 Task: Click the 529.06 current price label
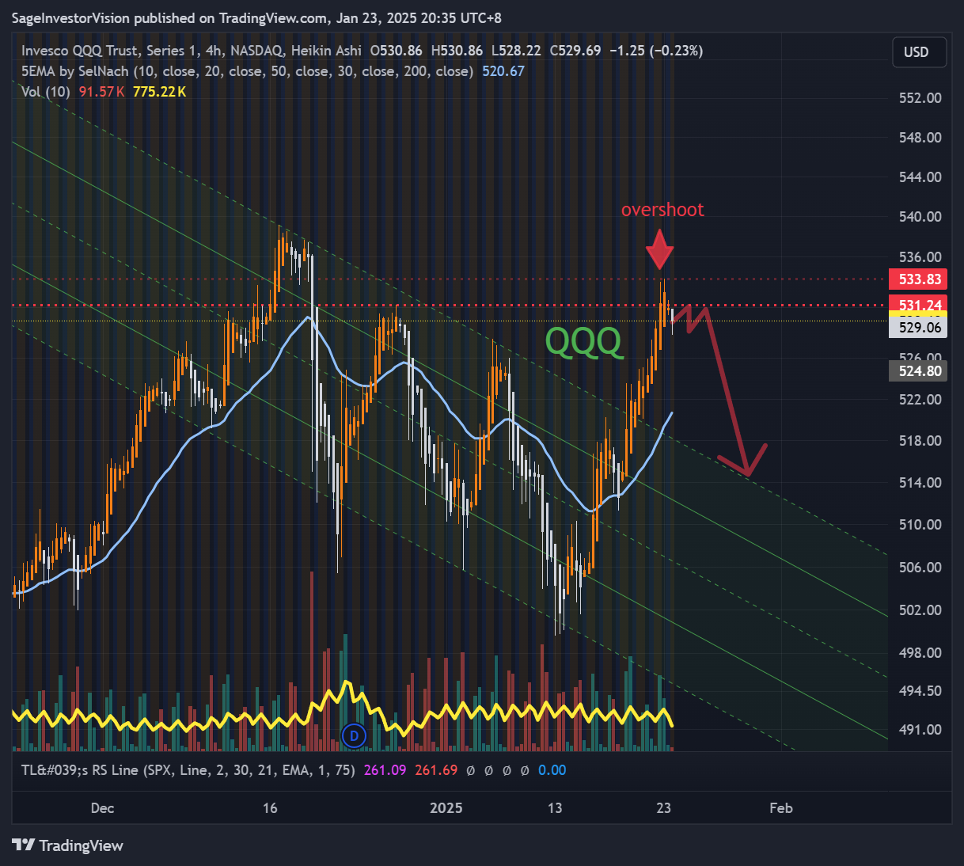(918, 328)
